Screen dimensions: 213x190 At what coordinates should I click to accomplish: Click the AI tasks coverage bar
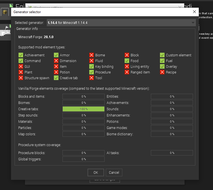pos(172,153)
